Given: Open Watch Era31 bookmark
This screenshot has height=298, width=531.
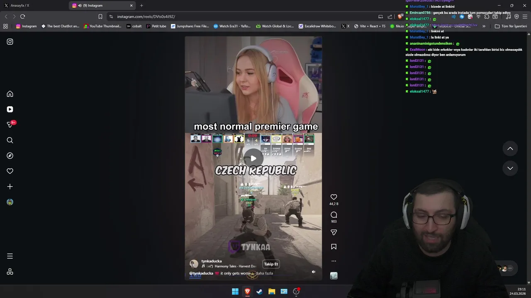Looking at the screenshot, I should 232,26.
